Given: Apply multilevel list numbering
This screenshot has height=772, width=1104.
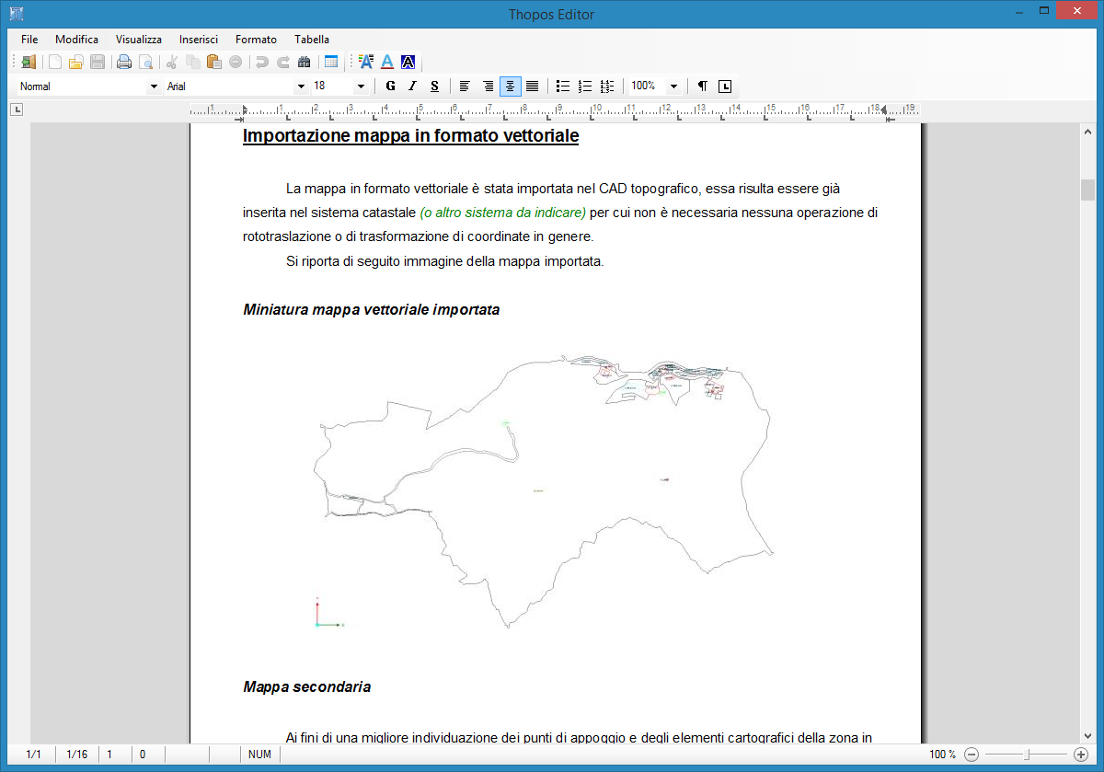Looking at the screenshot, I should pyautogui.click(x=606, y=86).
